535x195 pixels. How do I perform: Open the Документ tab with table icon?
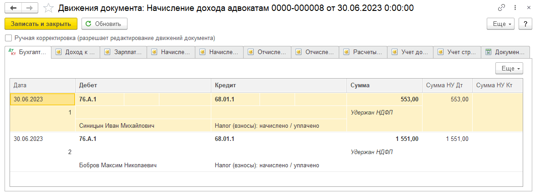coord(505,52)
